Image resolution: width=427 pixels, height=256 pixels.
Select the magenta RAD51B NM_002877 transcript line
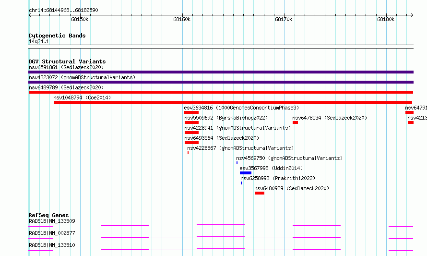pyautogui.click(x=221, y=237)
